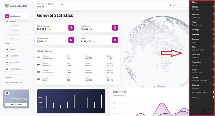The height and width of the screenshot is (116, 215).
Task: Uncheck the SQL panel checkbox
Action: tap(213, 46)
